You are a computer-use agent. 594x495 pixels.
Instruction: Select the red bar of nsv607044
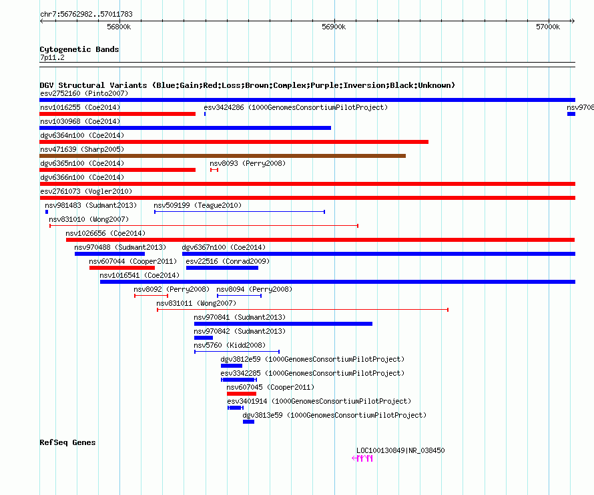tap(122, 268)
